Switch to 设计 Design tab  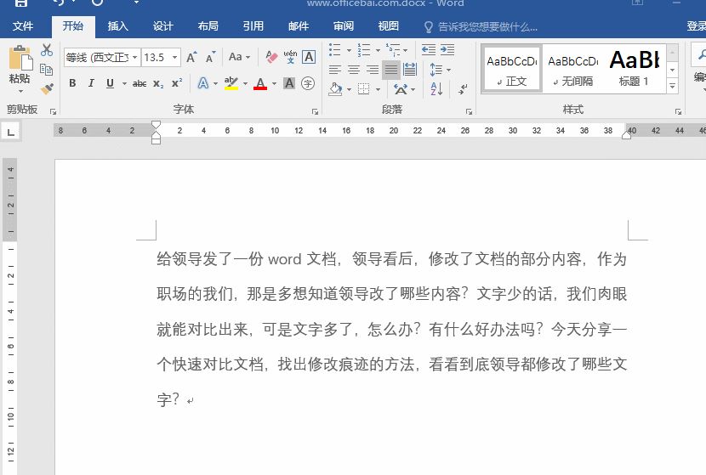pyautogui.click(x=162, y=26)
